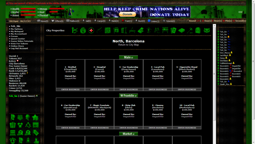Enter the Brothel business

click(70, 90)
